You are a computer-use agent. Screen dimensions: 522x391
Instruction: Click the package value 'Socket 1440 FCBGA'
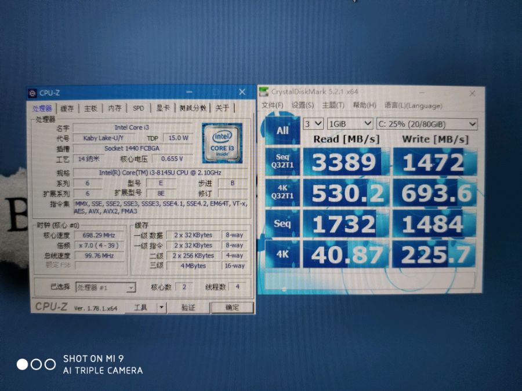tap(132, 148)
